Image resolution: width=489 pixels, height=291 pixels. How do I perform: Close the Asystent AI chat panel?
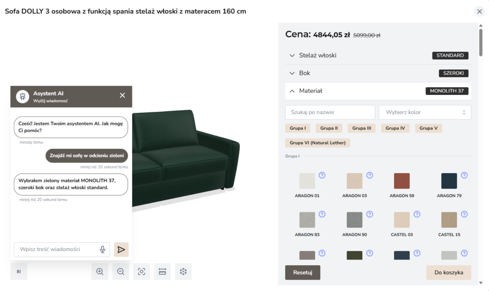click(122, 95)
